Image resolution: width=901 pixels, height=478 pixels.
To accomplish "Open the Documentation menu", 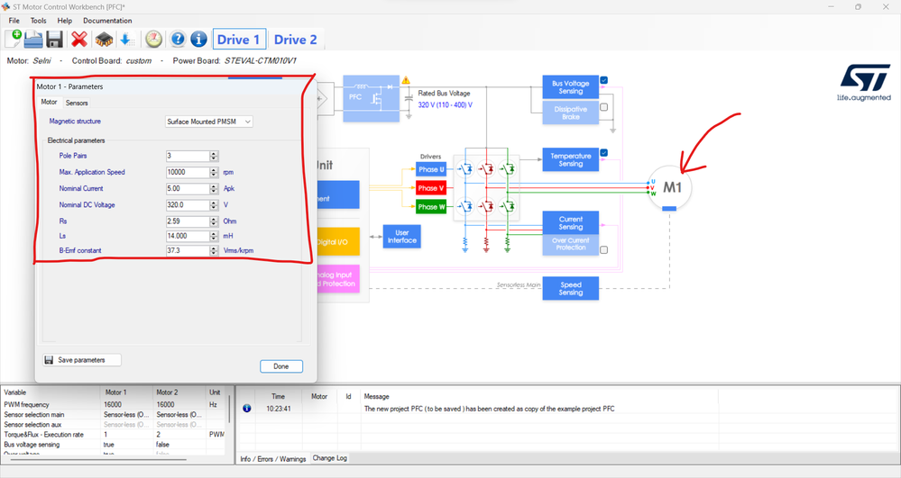I will pyautogui.click(x=107, y=21).
